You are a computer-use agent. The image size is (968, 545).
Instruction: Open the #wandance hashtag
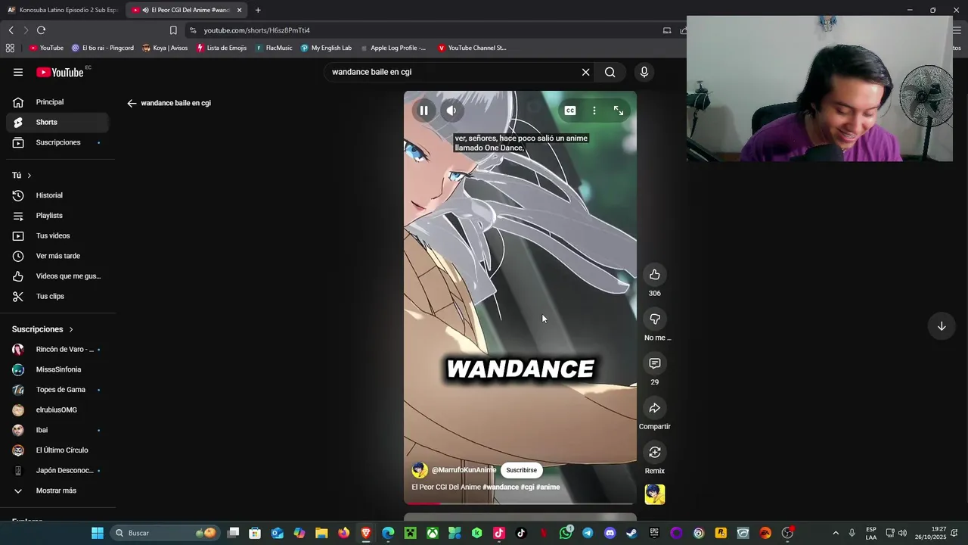click(x=501, y=487)
